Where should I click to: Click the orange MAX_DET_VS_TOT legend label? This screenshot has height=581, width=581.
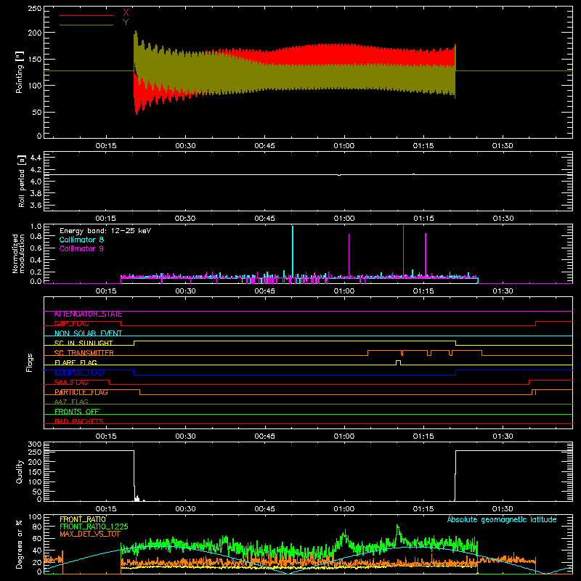(89, 534)
